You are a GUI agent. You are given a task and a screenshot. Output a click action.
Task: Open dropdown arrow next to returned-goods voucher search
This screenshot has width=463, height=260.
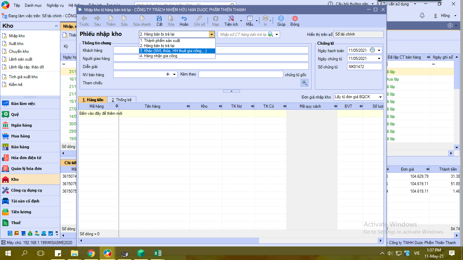click(x=277, y=34)
